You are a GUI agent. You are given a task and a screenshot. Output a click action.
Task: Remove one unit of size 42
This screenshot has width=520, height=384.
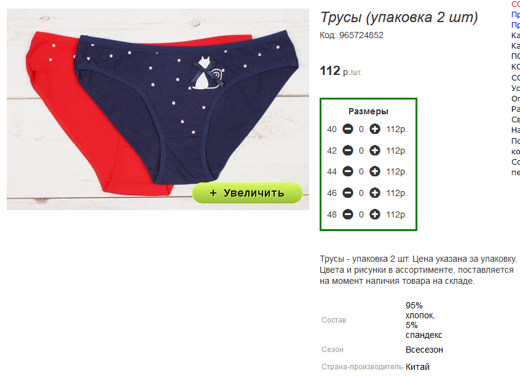pyautogui.click(x=347, y=151)
